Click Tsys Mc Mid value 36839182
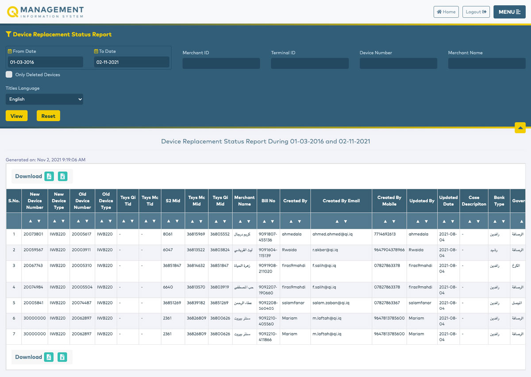This screenshot has width=531, height=377. pos(197,303)
